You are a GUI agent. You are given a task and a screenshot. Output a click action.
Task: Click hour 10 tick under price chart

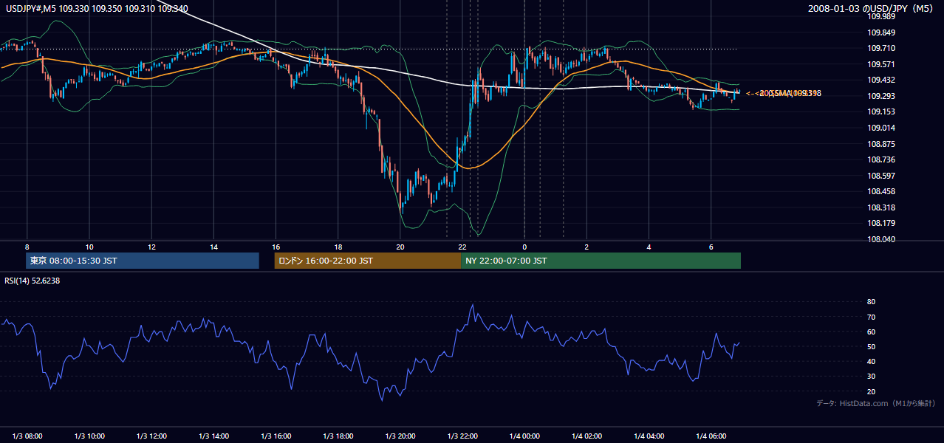(89, 247)
